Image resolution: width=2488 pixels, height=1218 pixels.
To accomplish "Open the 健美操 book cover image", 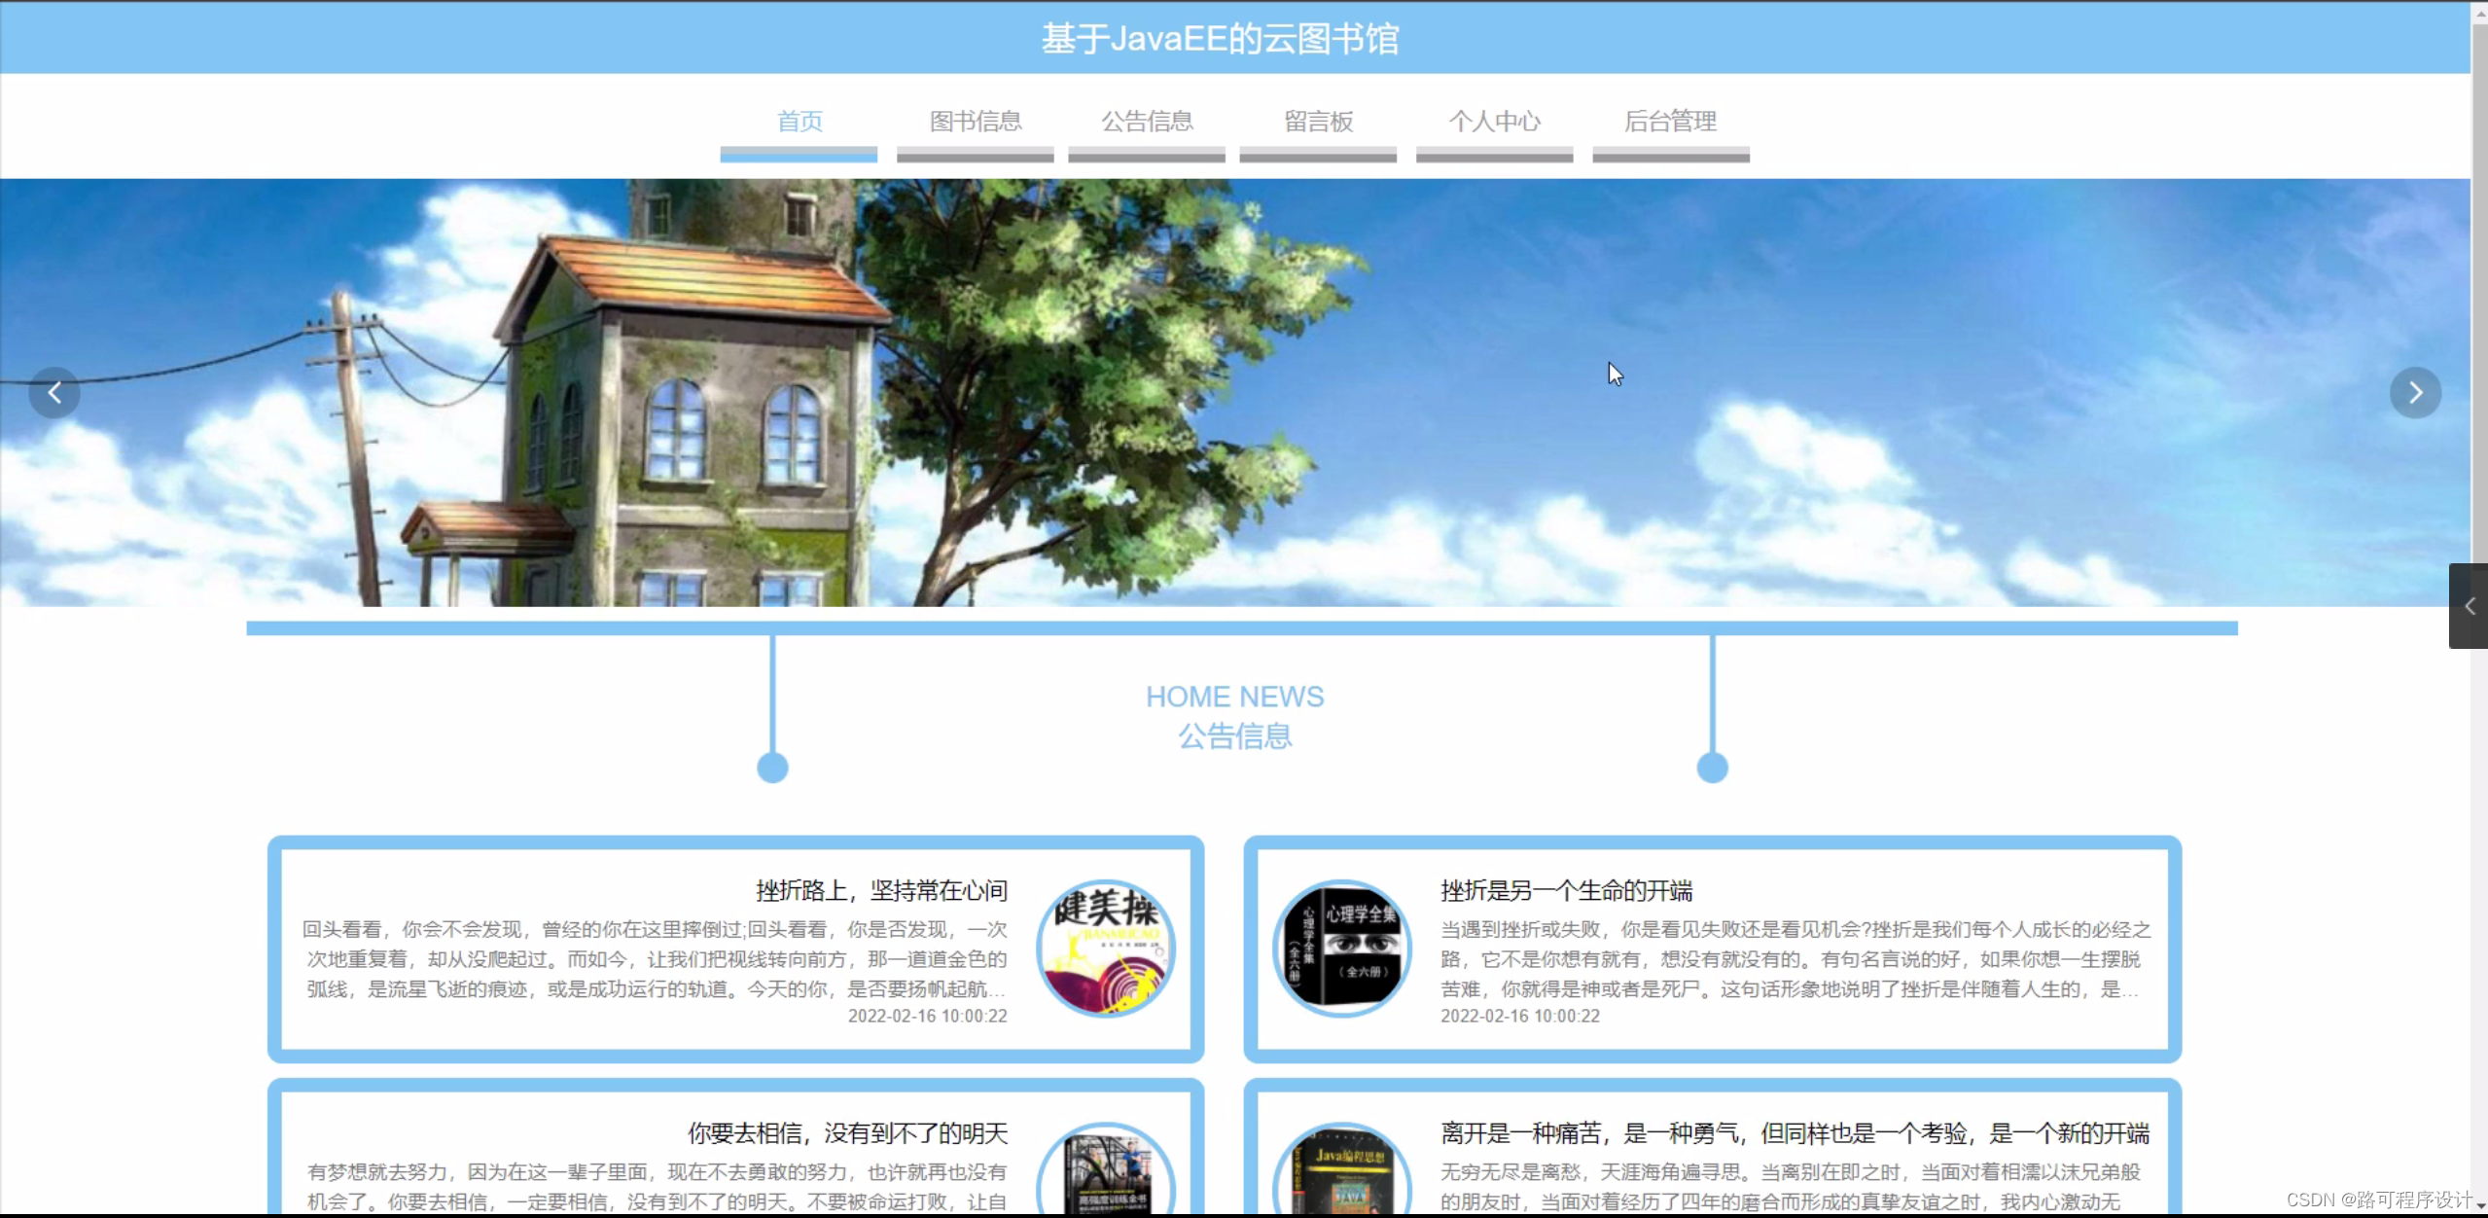I will click(1107, 947).
